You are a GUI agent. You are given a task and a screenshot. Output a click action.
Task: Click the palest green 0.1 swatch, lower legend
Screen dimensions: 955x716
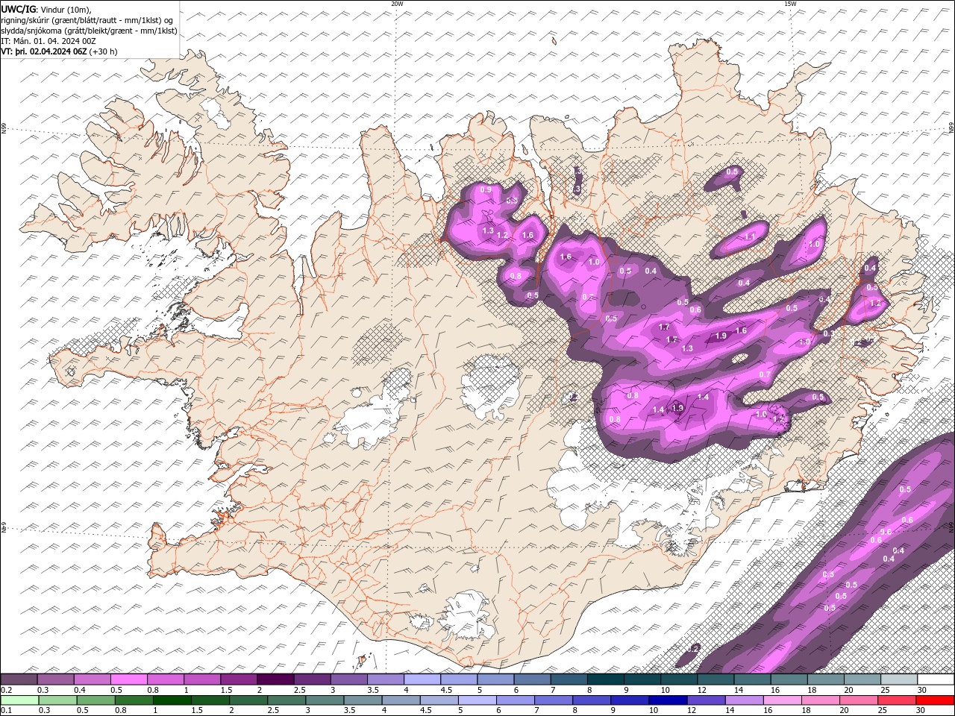[20, 700]
